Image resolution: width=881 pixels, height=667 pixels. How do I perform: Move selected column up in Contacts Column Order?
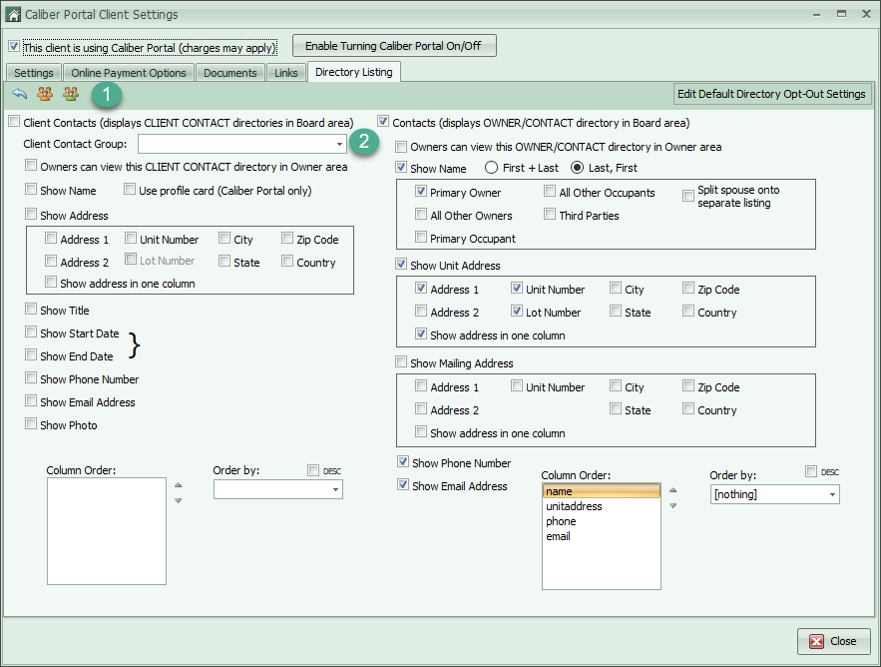click(672, 490)
